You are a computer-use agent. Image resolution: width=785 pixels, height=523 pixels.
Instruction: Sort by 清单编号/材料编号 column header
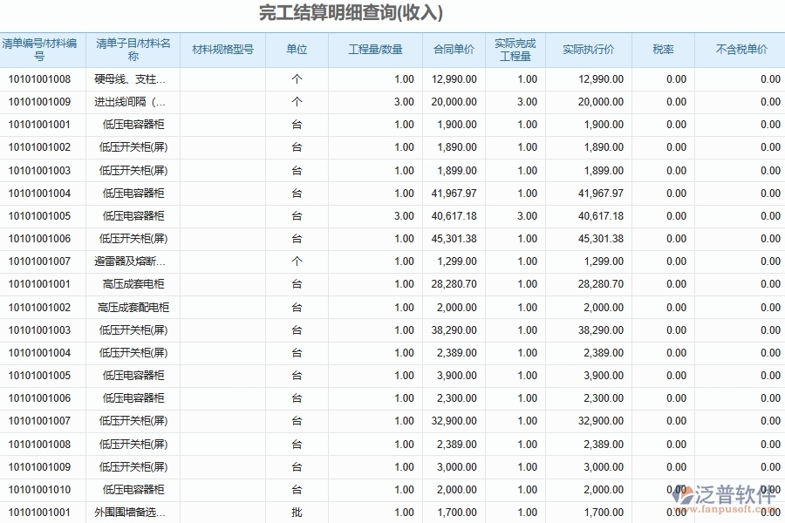click(x=43, y=49)
